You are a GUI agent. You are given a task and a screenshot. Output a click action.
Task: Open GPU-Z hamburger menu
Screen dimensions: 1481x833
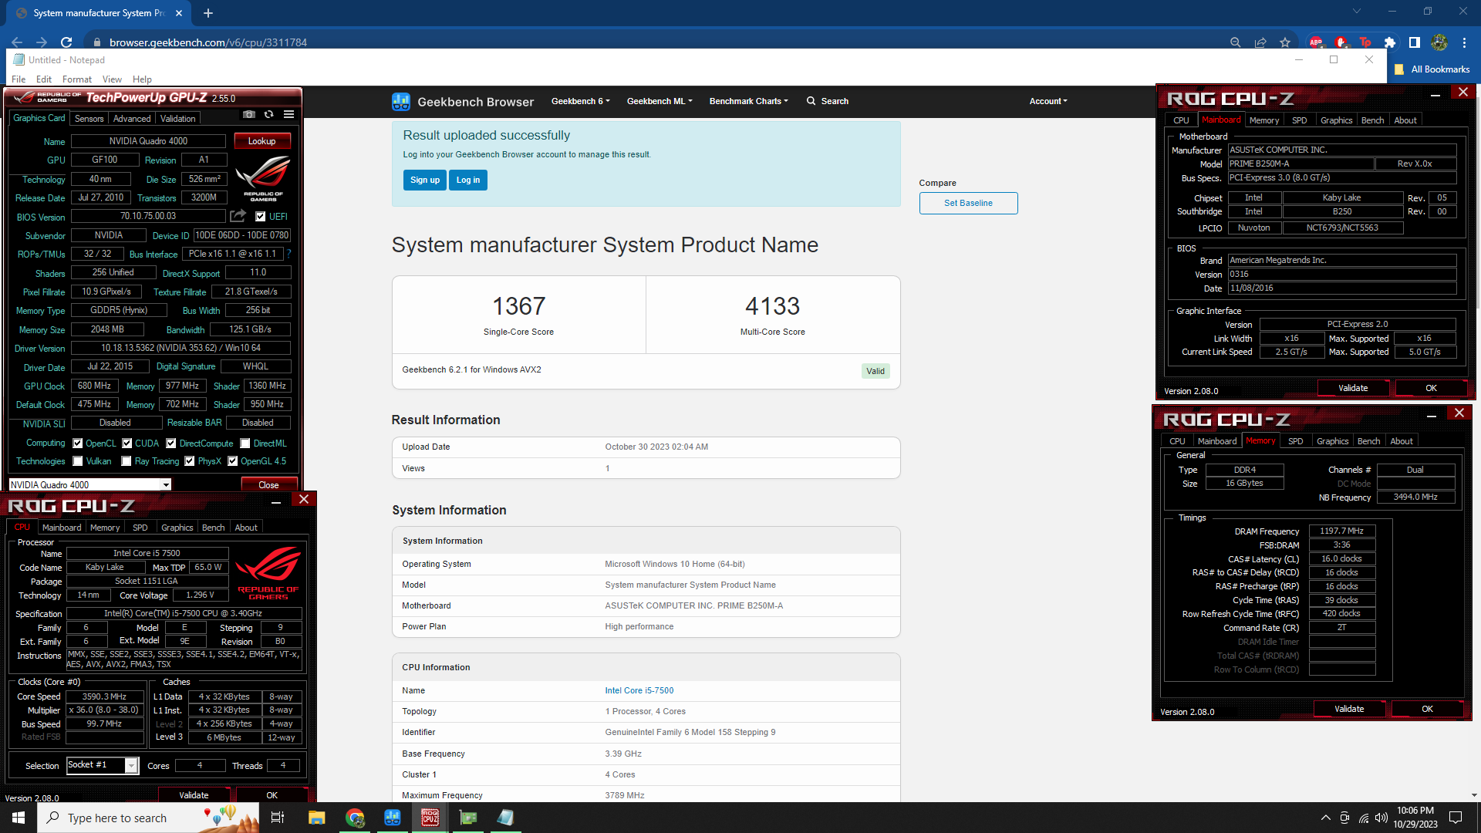click(x=288, y=114)
